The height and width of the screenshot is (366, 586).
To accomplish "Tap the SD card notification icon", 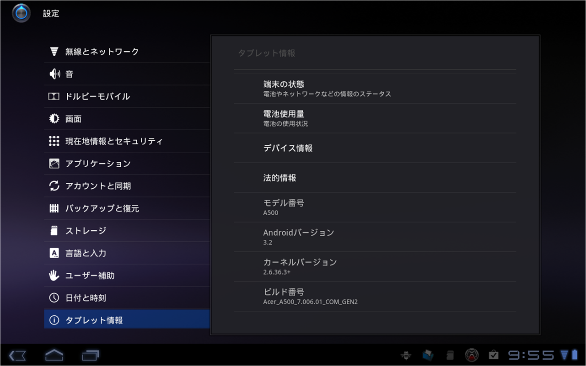I will [450, 355].
